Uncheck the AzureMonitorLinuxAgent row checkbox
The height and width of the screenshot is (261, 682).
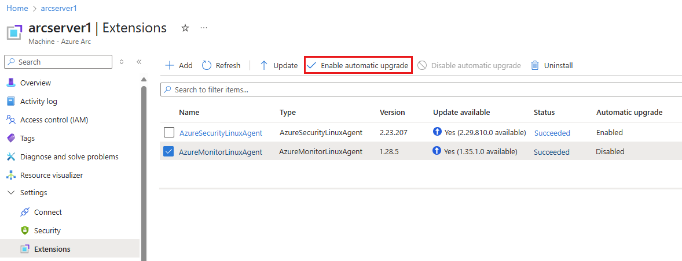click(168, 151)
